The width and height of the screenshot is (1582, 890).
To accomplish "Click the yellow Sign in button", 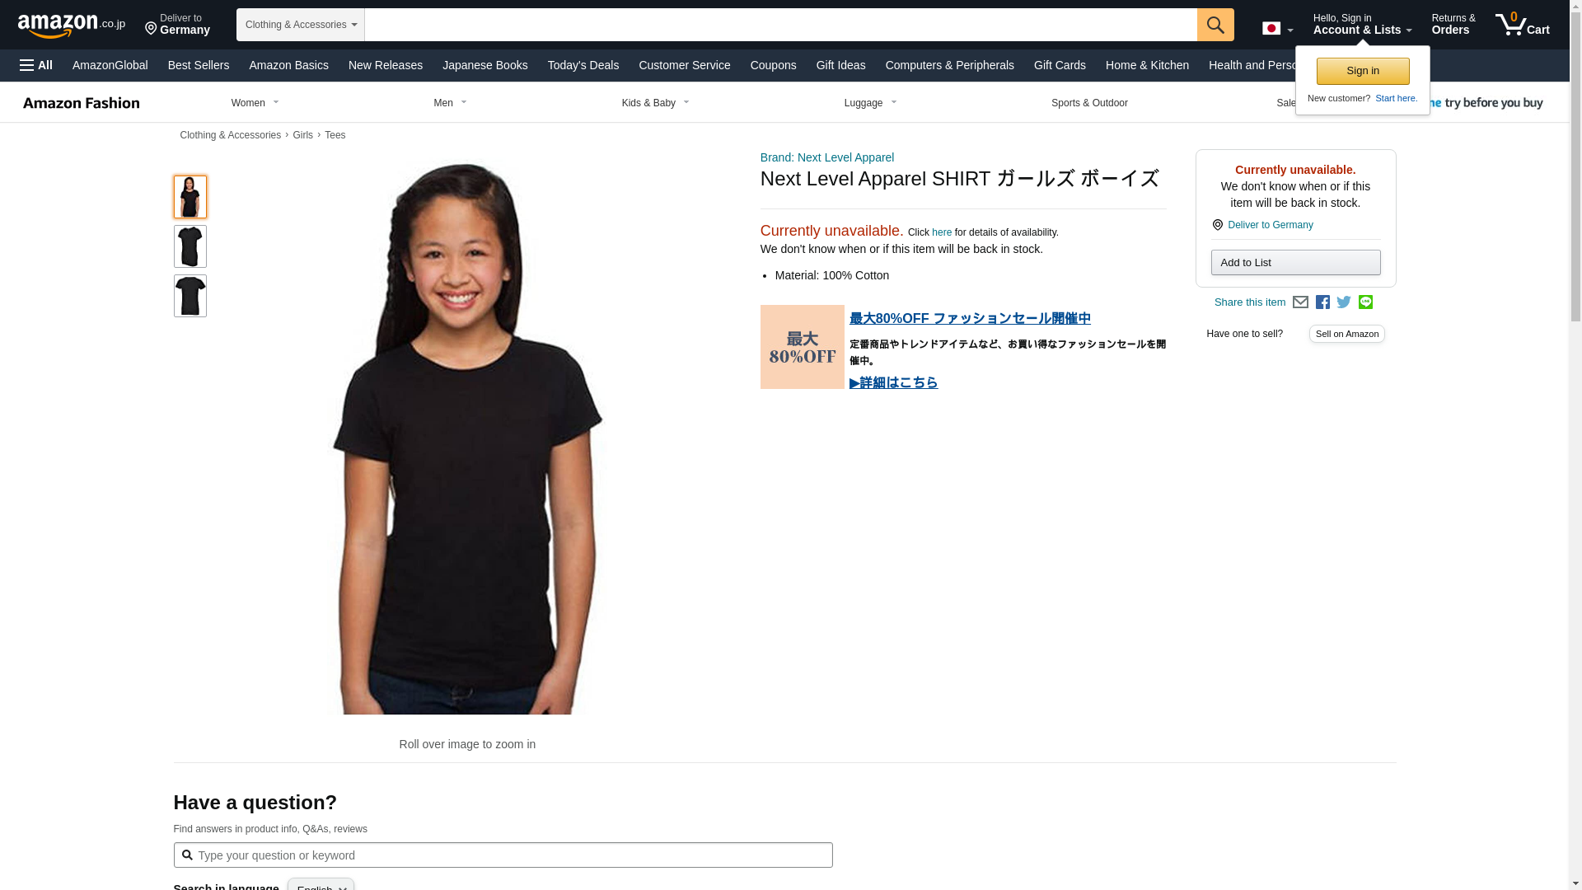I will [x=1363, y=71].
